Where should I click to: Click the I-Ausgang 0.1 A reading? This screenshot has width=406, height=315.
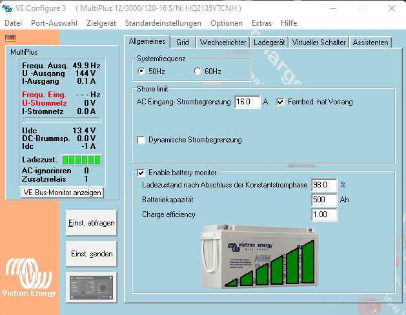(59, 81)
